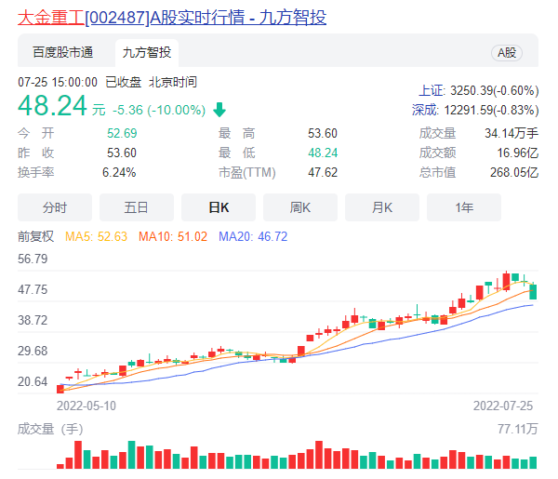
Task: Click the orange MA10 legend value
Action: click(x=174, y=237)
